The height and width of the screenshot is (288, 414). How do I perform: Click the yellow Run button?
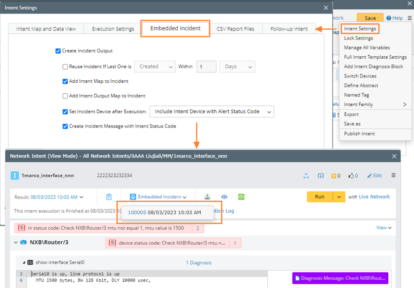coord(320,197)
